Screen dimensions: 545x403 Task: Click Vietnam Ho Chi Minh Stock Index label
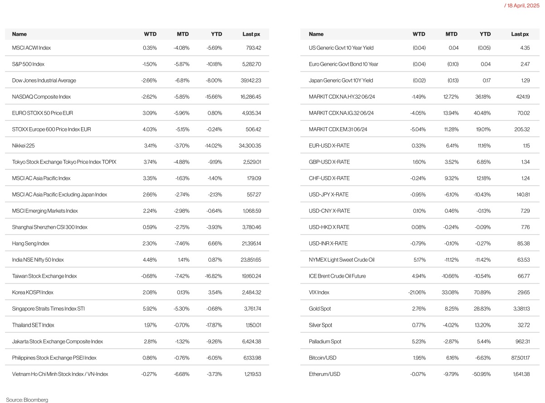tap(60, 374)
